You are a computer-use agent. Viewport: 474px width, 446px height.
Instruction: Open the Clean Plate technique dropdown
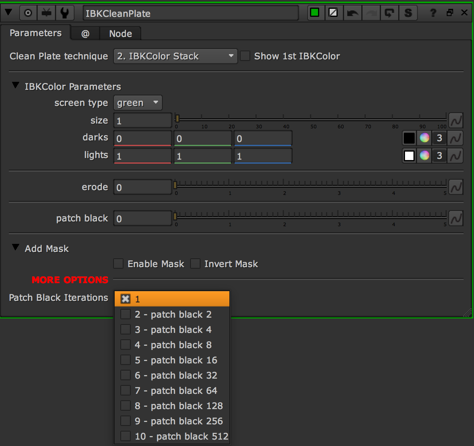pyautogui.click(x=175, y=56)
